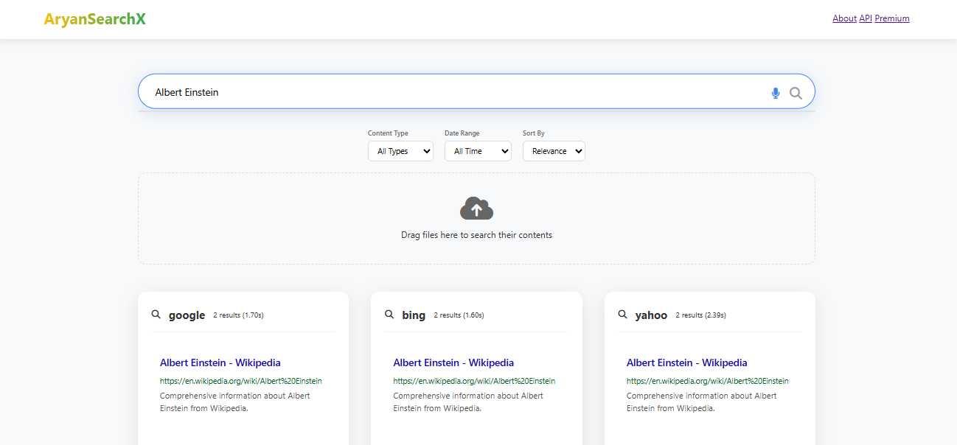
Task: Open the Sort By dropdown
Action: click(x=554, y=151)
